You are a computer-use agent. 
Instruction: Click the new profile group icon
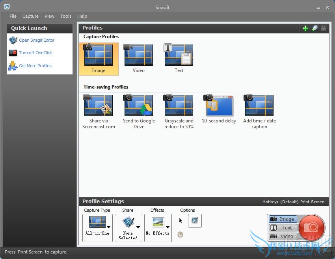click(315, 28)
